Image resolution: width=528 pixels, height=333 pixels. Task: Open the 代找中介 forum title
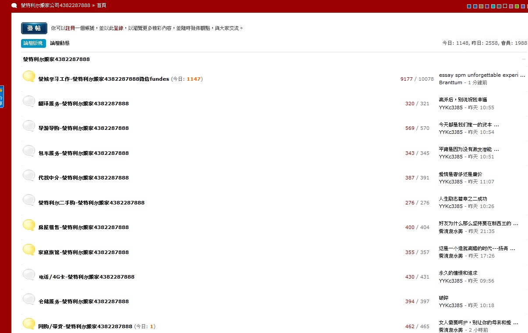pos(83,178)
